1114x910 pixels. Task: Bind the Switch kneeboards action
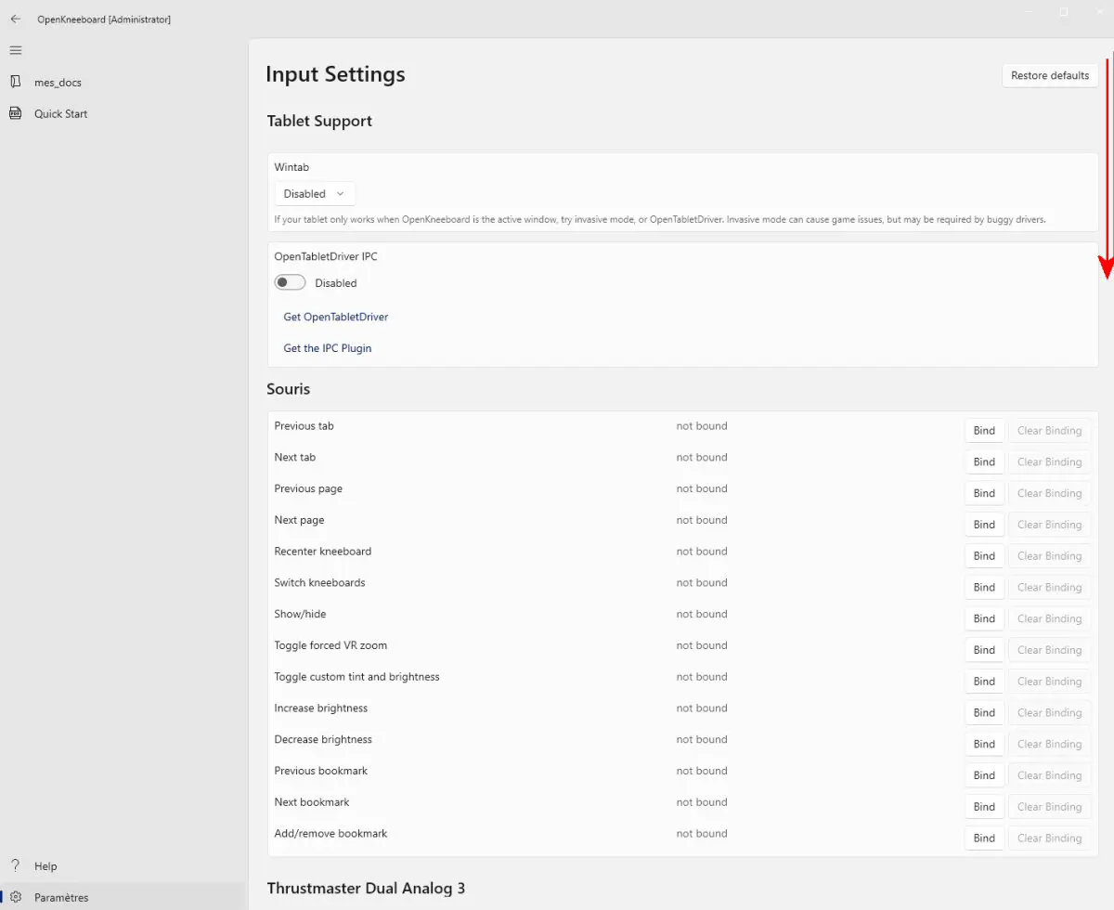(x=984, y=588)
